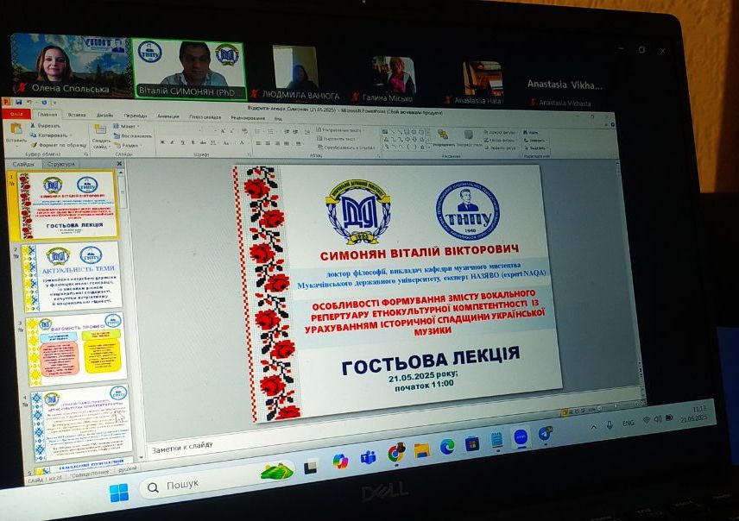Select the text box shape in shapes gallery
The image size is (739, 521).
point(385,131)
